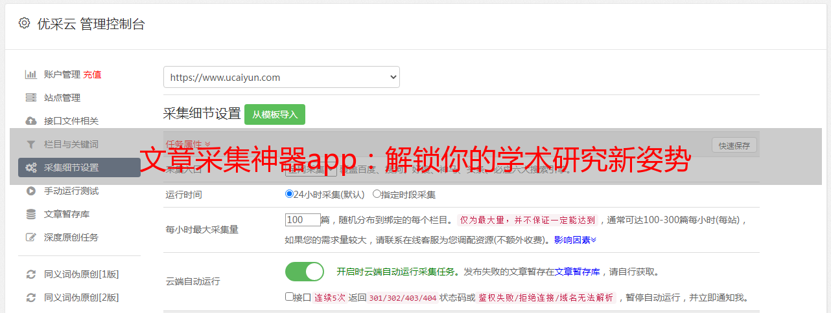Image resolution: width=831 pixels, height=313 pixels.
Task: Click the bar chart icon for 账户管理
Action: [30, 74]
